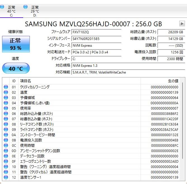Screen dimensions: 187x187
Task: Click status orb of row 11 警告（クリティカル）温度超過時間
Action: pos(6,172)
